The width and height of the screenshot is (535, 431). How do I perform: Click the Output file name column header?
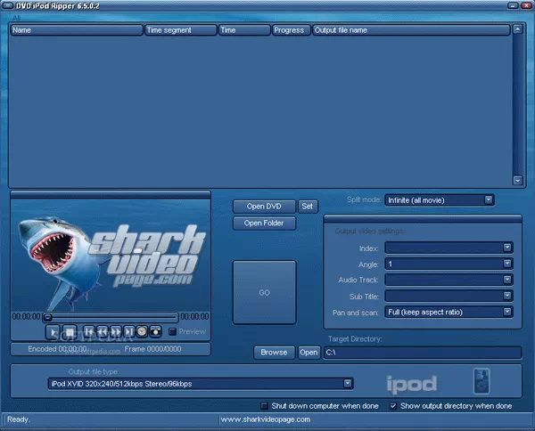coord(411,30)
